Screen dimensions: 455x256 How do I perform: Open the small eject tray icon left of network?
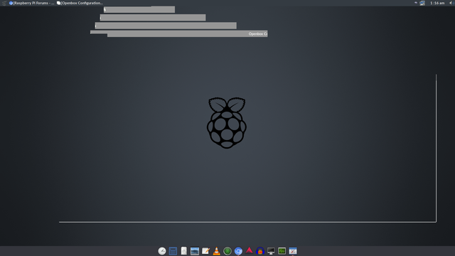(416, 3)
